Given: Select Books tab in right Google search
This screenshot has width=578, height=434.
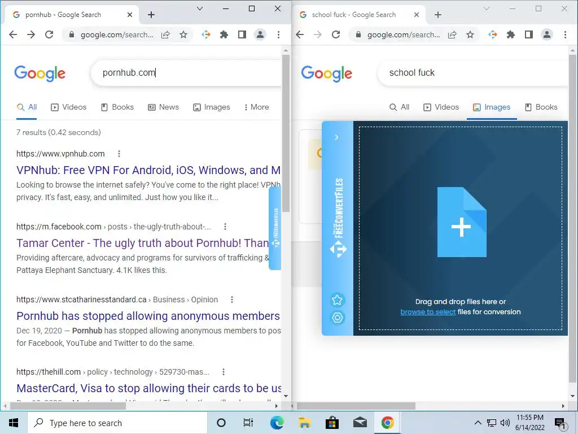Looking at the screenshot, I should click(541, 107).
